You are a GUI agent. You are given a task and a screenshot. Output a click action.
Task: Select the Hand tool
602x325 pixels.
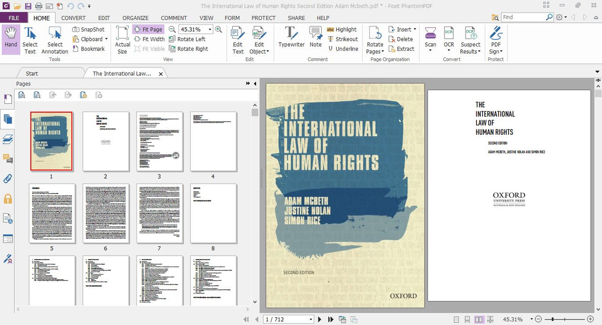[x=11, y=40]
